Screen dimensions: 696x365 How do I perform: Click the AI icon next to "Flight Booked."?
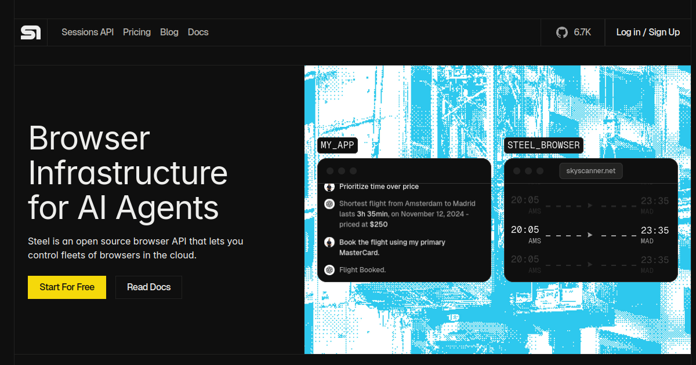pyautogui.click(x=329, y=270)
